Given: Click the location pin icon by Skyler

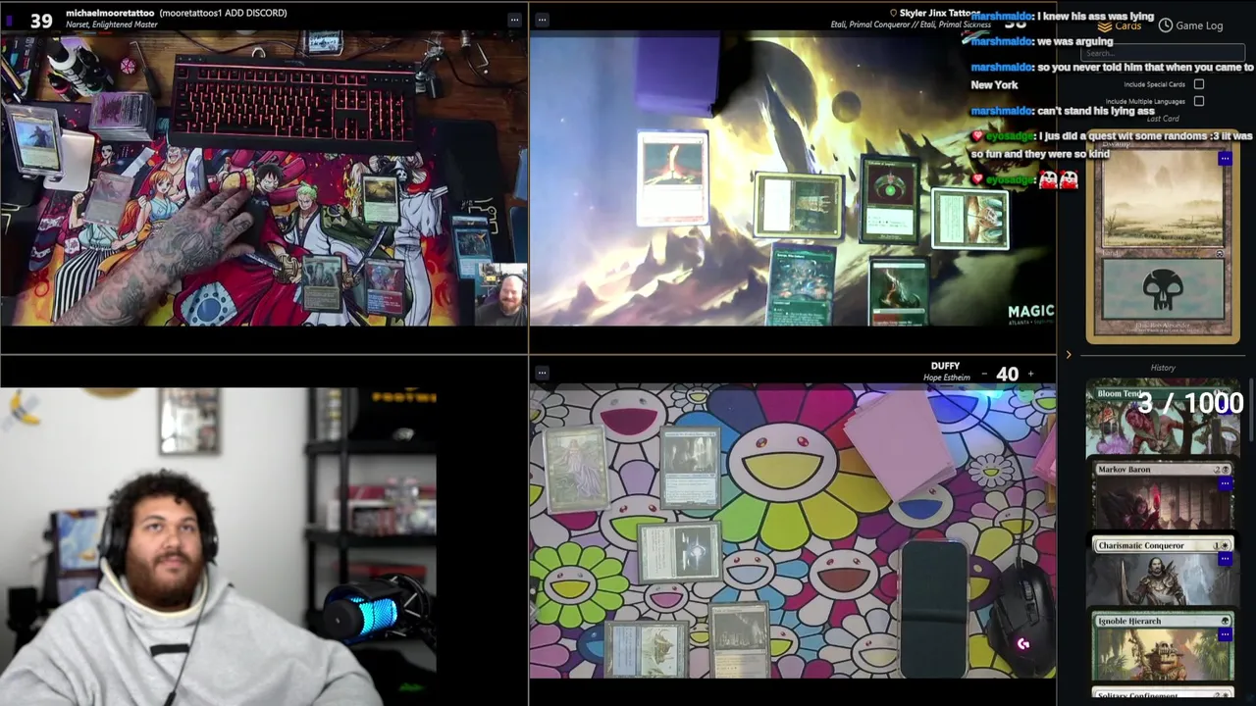Looking at the screenshot, I should coord(893,13).
